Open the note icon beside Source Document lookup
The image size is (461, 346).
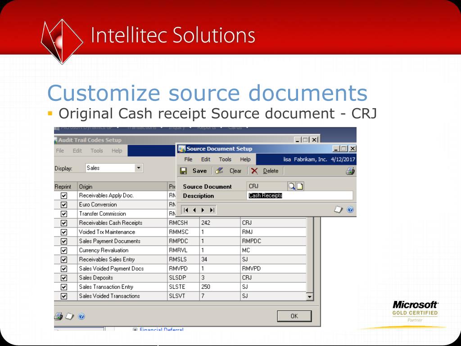299,186
